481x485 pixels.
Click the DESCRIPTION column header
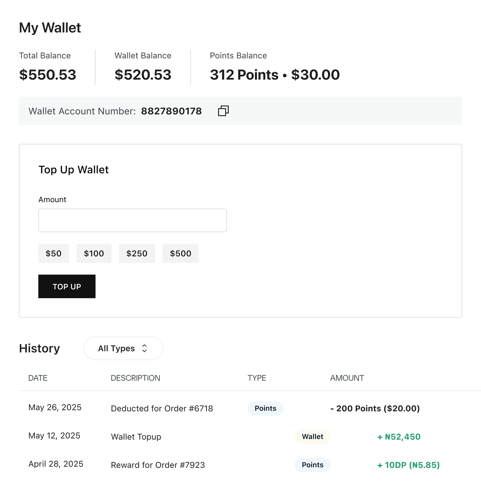tap(136, 378)
